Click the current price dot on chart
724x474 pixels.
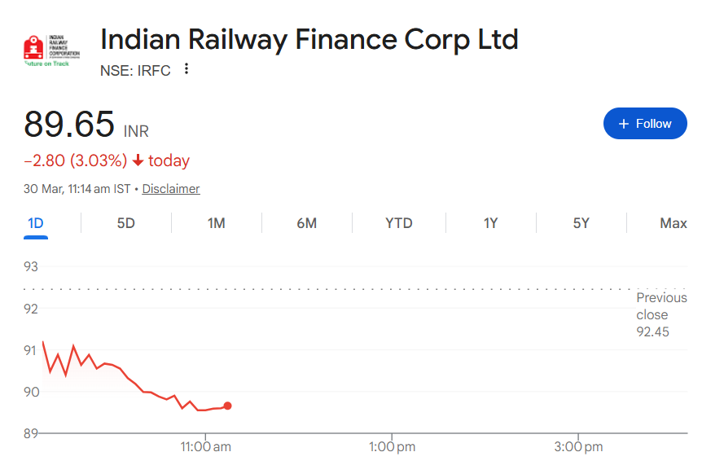[x=227, y=405]
